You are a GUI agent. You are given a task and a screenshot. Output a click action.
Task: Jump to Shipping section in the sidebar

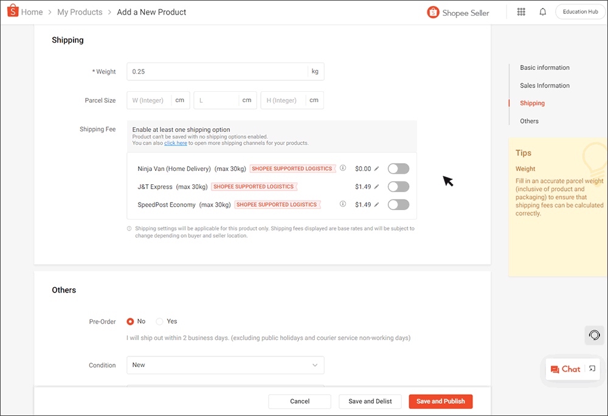click(x=532, y=103)
